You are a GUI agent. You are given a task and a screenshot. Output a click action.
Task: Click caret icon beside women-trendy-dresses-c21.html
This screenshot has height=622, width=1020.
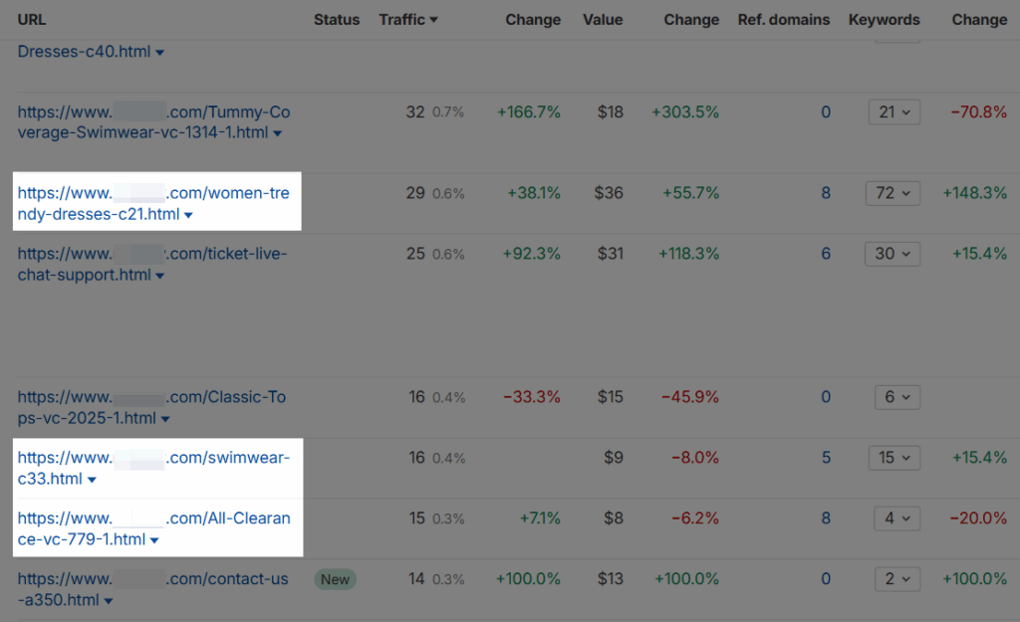(188, 215)
